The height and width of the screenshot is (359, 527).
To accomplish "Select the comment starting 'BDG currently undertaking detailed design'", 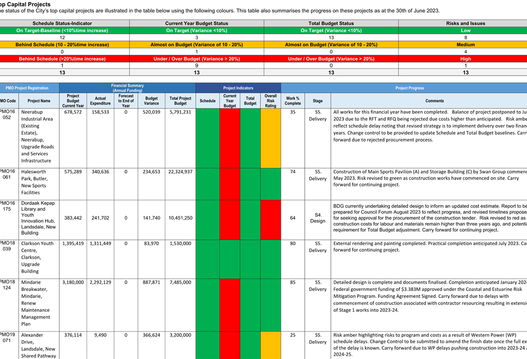I will (430, 218).
